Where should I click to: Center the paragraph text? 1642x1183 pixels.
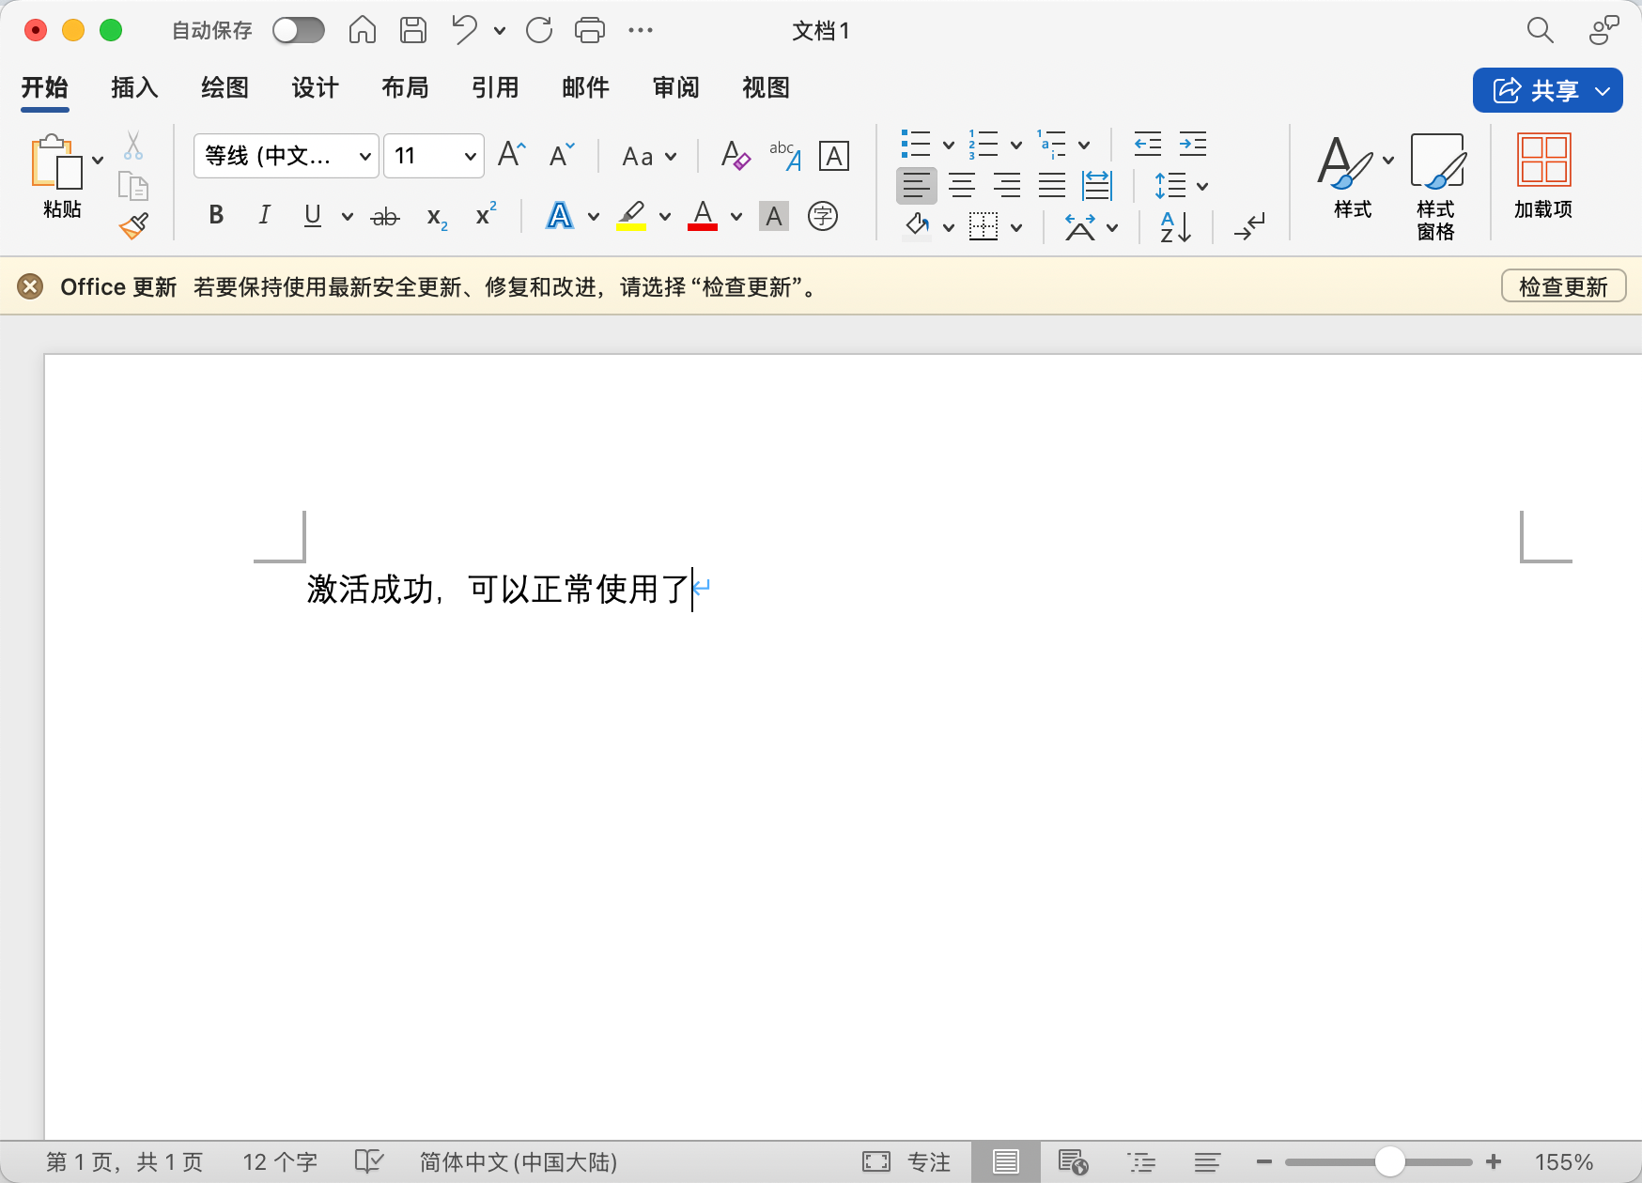click(x=962, y=186)
